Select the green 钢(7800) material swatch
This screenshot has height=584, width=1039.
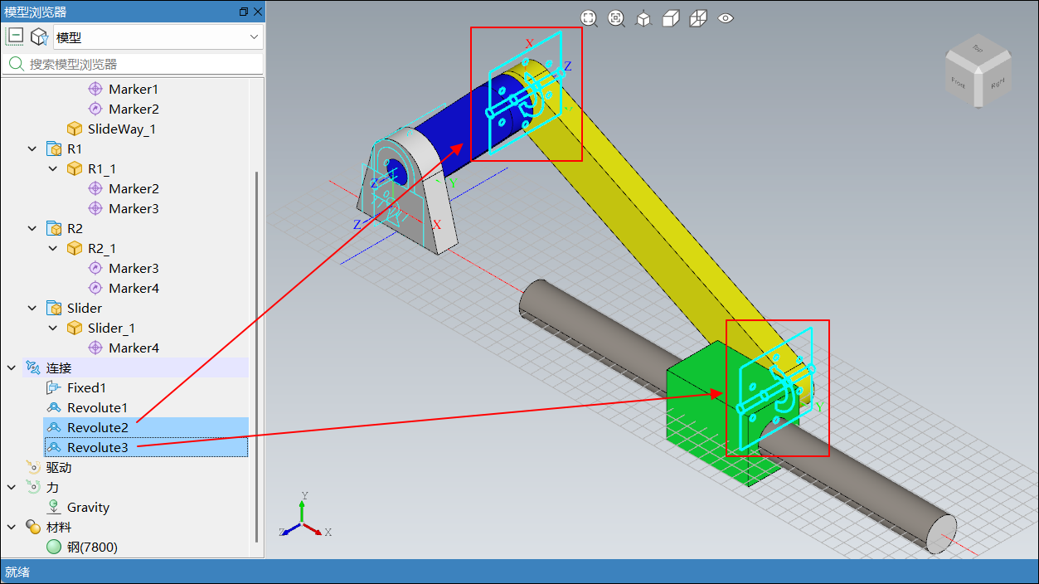tap(54, 547)
